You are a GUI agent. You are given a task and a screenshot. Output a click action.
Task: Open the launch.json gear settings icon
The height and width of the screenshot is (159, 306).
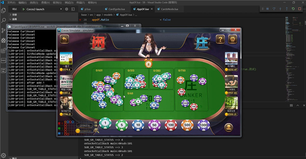pos(67,9)
